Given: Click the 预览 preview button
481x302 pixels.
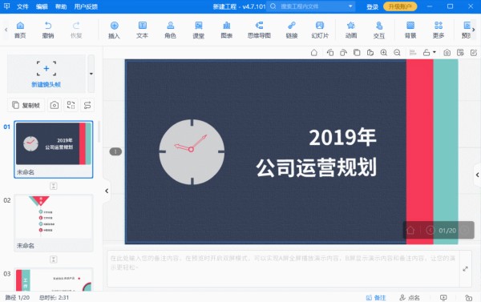Looking at the screenshot, I should point(467,30).
